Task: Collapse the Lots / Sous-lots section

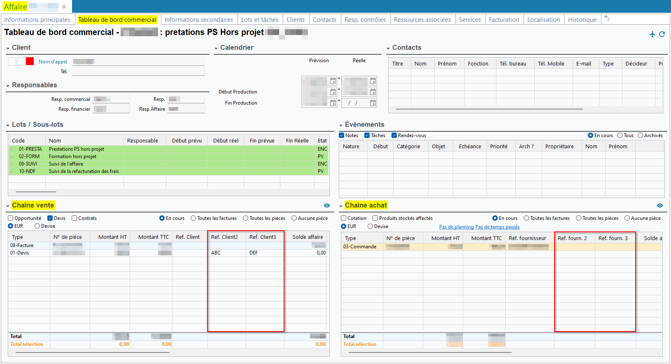Action: pyautogui.click(x=8, y=125)
